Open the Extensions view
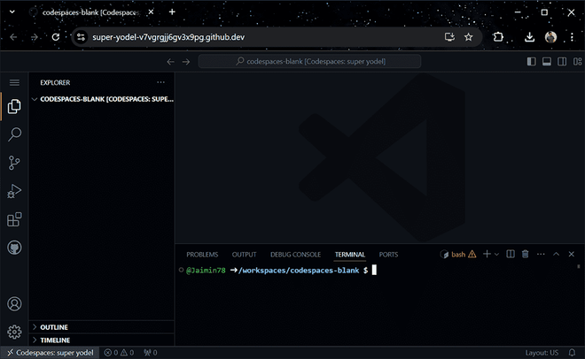 point(14,219)
